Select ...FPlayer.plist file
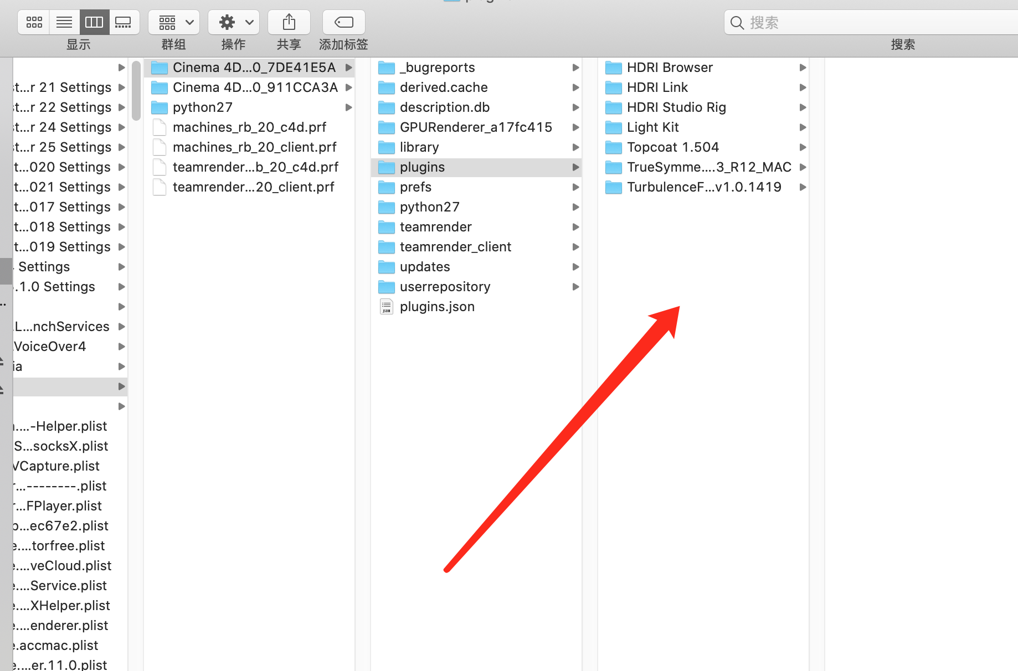The width and height of the screenshot is (1018, 671). [70, 506]
